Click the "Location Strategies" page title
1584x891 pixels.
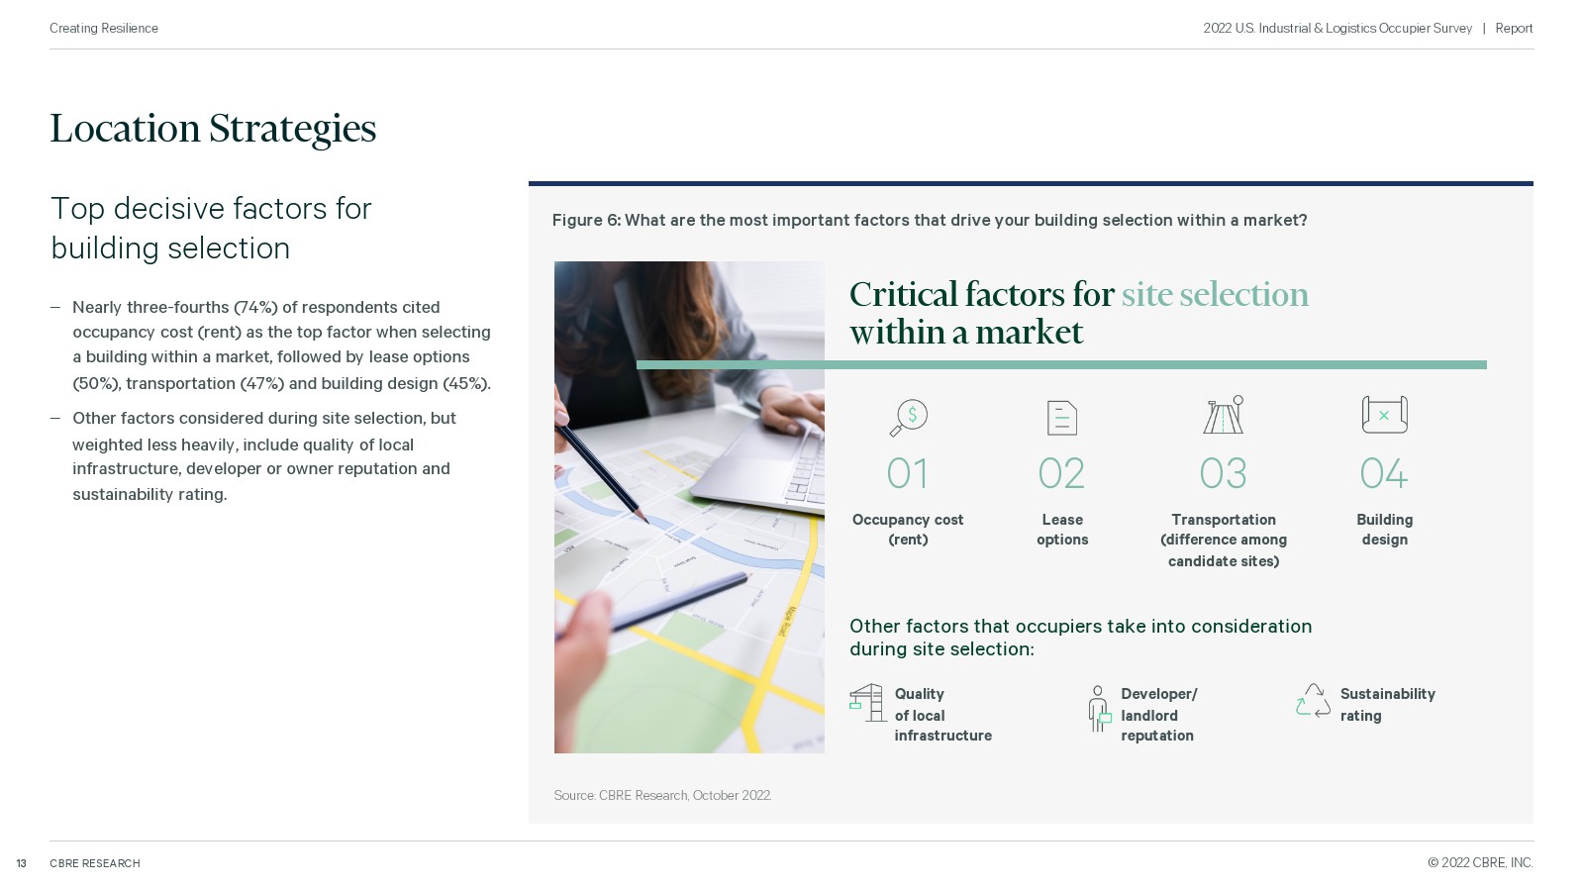(213, 129)
